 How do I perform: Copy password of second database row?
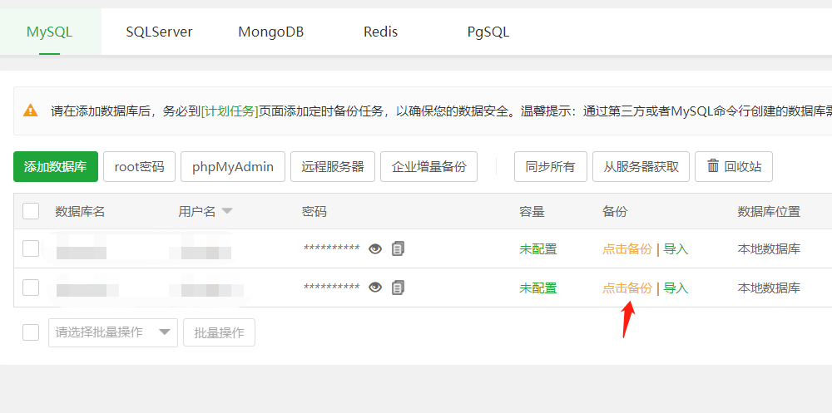point(398,288)
